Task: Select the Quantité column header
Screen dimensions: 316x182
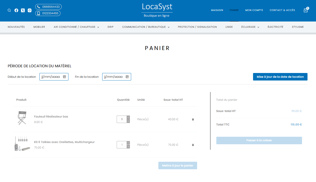Action: click(x=123, y=100)
